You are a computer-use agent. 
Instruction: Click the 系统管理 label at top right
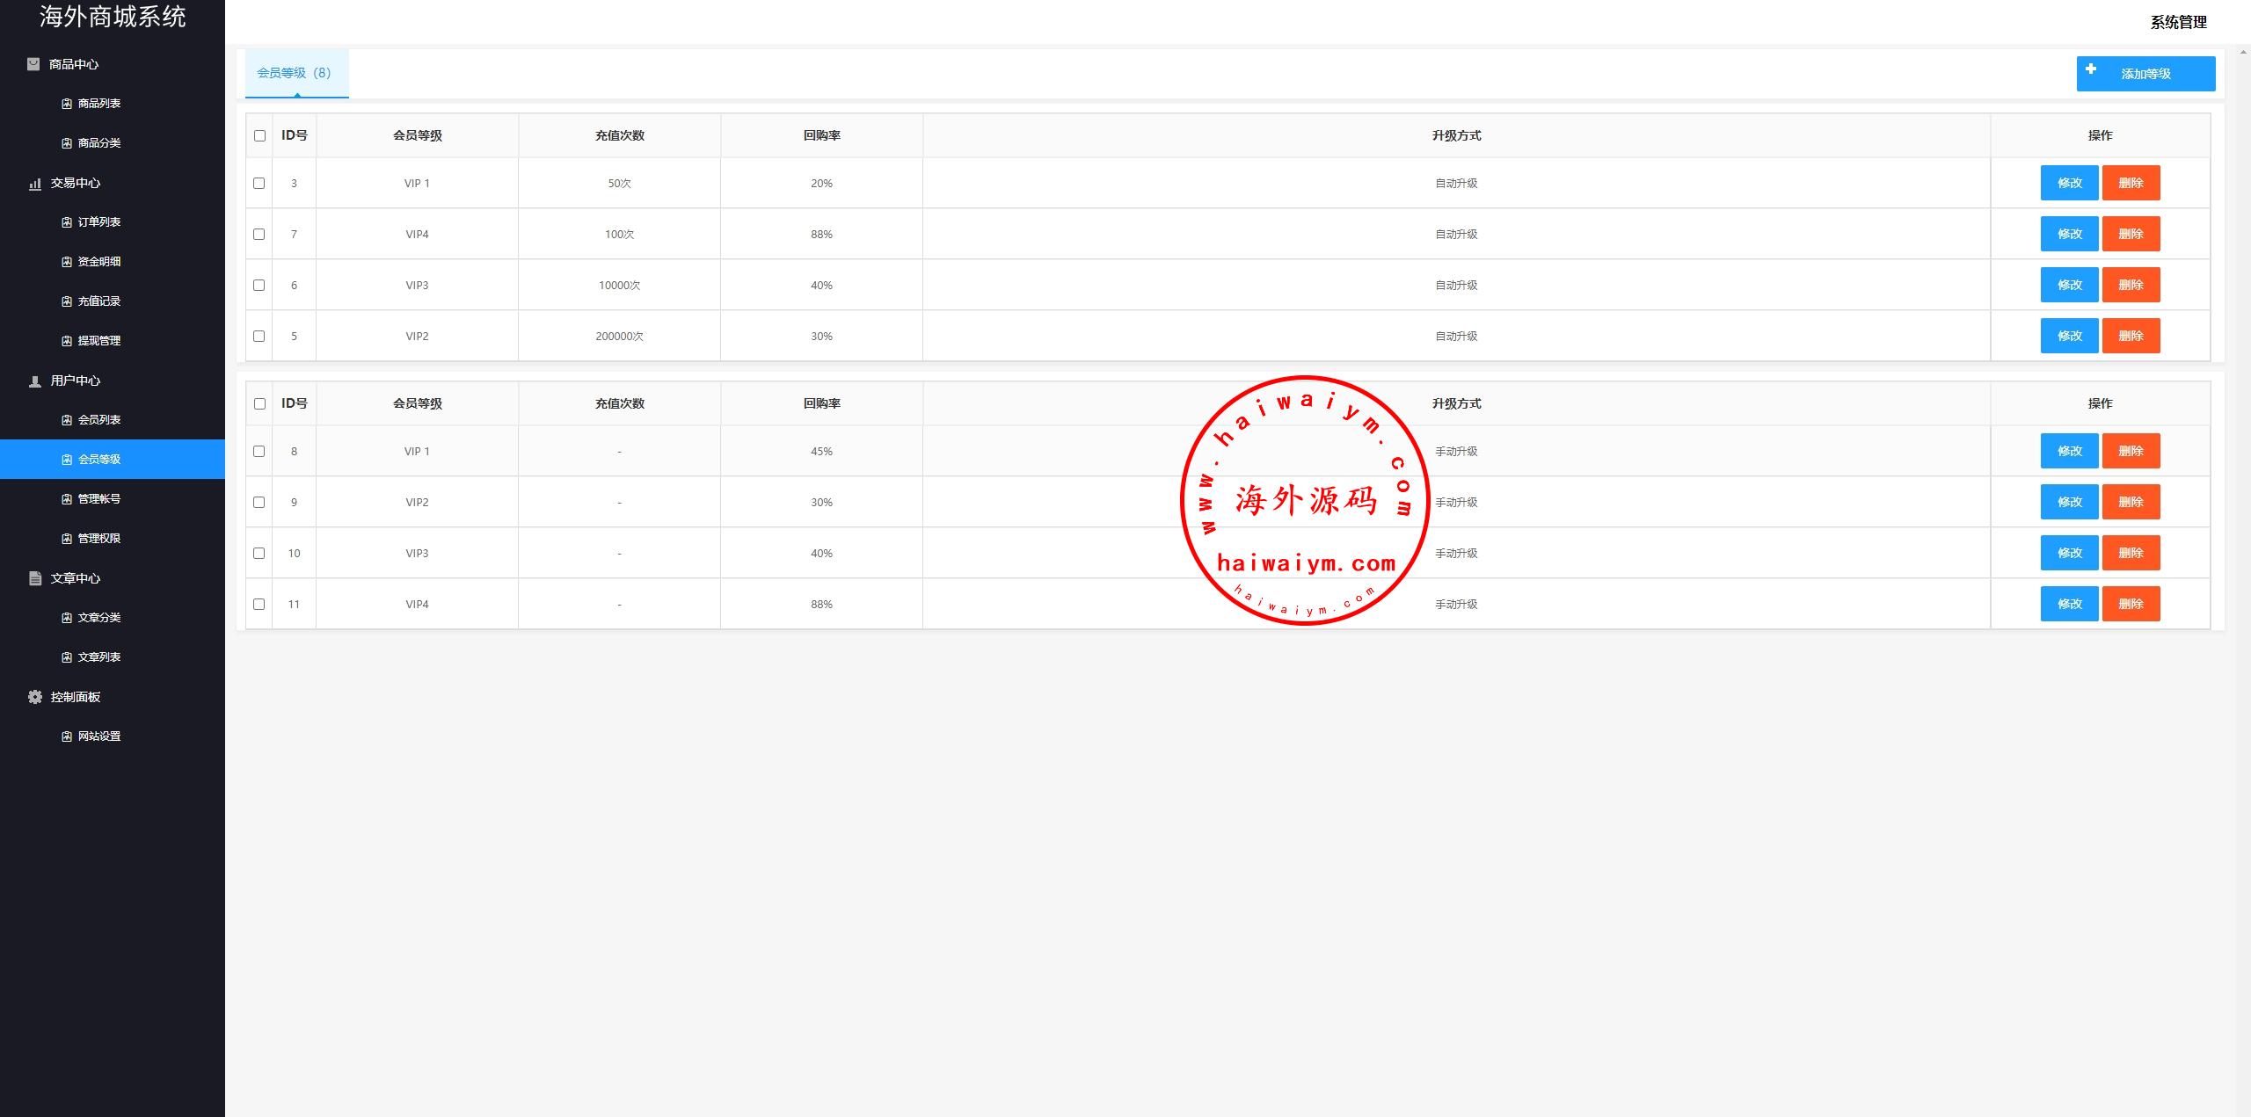[2178, 23]
